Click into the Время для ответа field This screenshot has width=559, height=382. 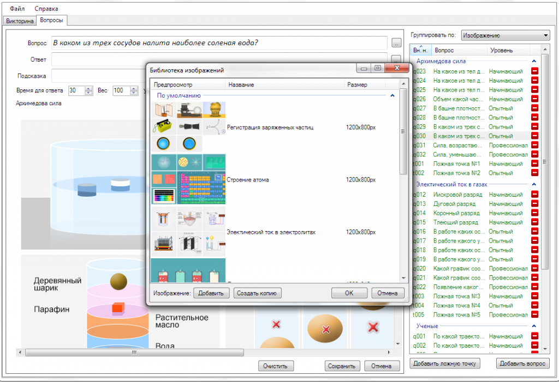click(x=75, y=90)
